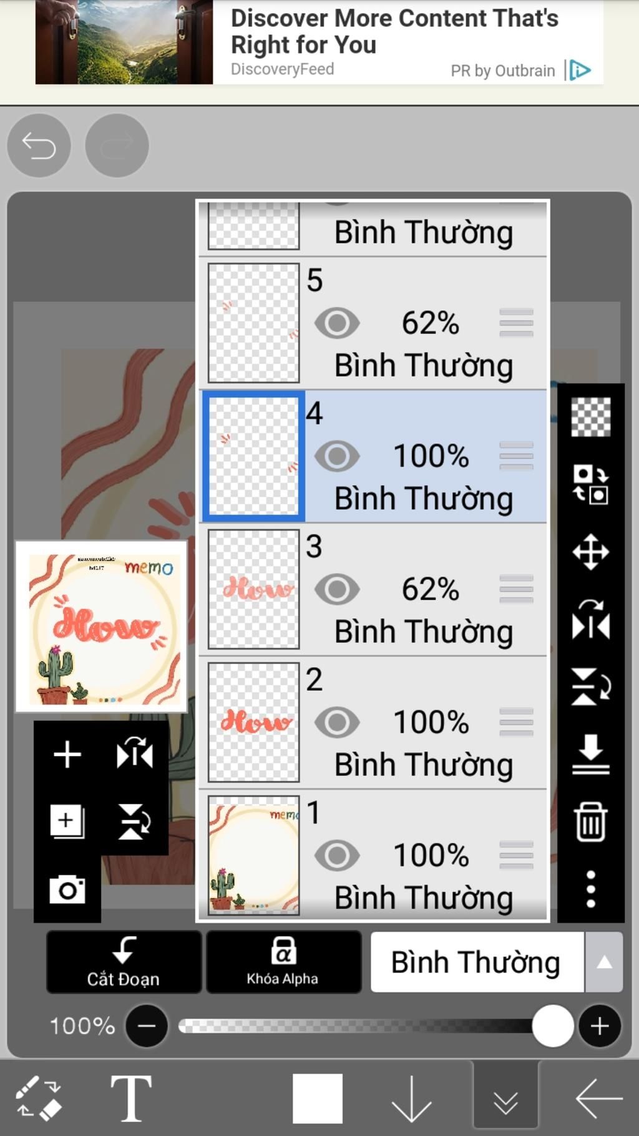Screen dimensions: 639x1136
Task: Enable the Khóa Alpha lock button
Action: tap(283, 962)
